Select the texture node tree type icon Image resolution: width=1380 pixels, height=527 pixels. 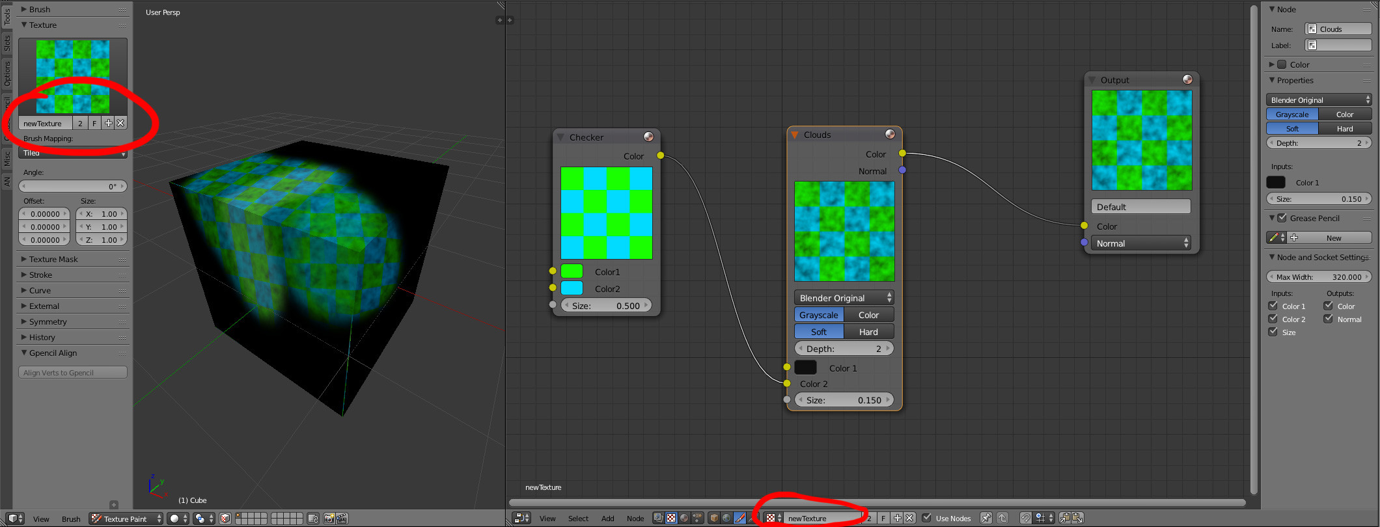671,518
